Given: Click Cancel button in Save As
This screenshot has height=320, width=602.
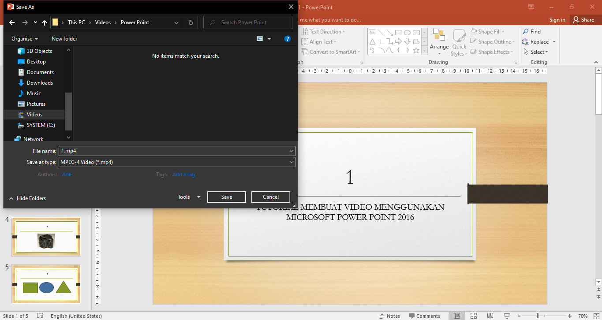Looking at the screenshot, I should [271, 197].
